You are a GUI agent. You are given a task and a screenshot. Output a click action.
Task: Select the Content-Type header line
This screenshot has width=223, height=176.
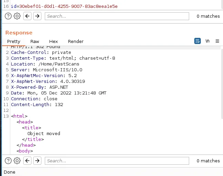coord(63,58)
